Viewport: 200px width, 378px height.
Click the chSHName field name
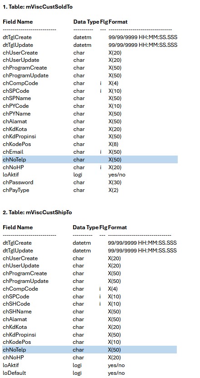point(17,312)
